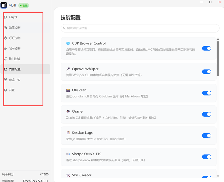
Task: Disable the CDP Browser Control skill toggle
Action: tap(206, 48)
